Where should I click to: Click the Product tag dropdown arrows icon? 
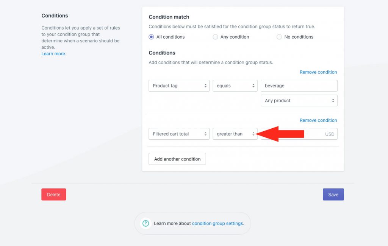(205, 86)
